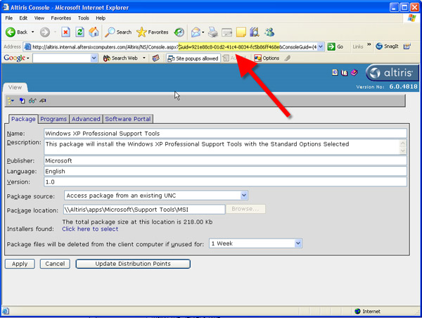Expand the Links toolbar chevron
The image size is (422, 318).
(369, 45)
